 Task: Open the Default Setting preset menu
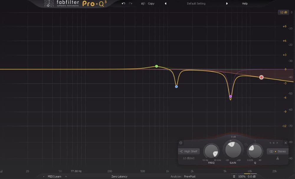click(196, 4)
